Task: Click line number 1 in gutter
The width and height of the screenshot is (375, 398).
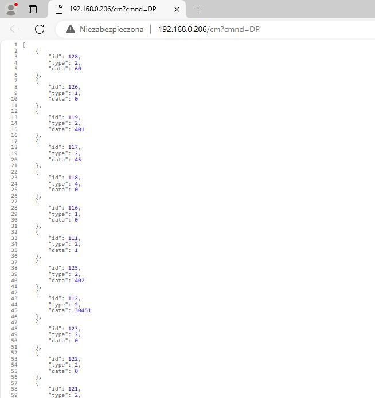Action: click(15, 45)
